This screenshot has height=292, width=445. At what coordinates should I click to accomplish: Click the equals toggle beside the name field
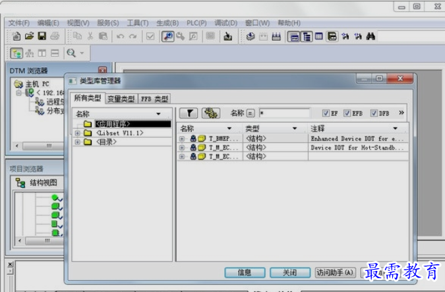pyautogui.click(x=251, y=113)
